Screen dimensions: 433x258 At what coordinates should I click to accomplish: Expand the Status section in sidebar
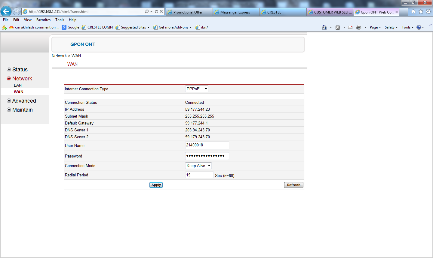9,70
